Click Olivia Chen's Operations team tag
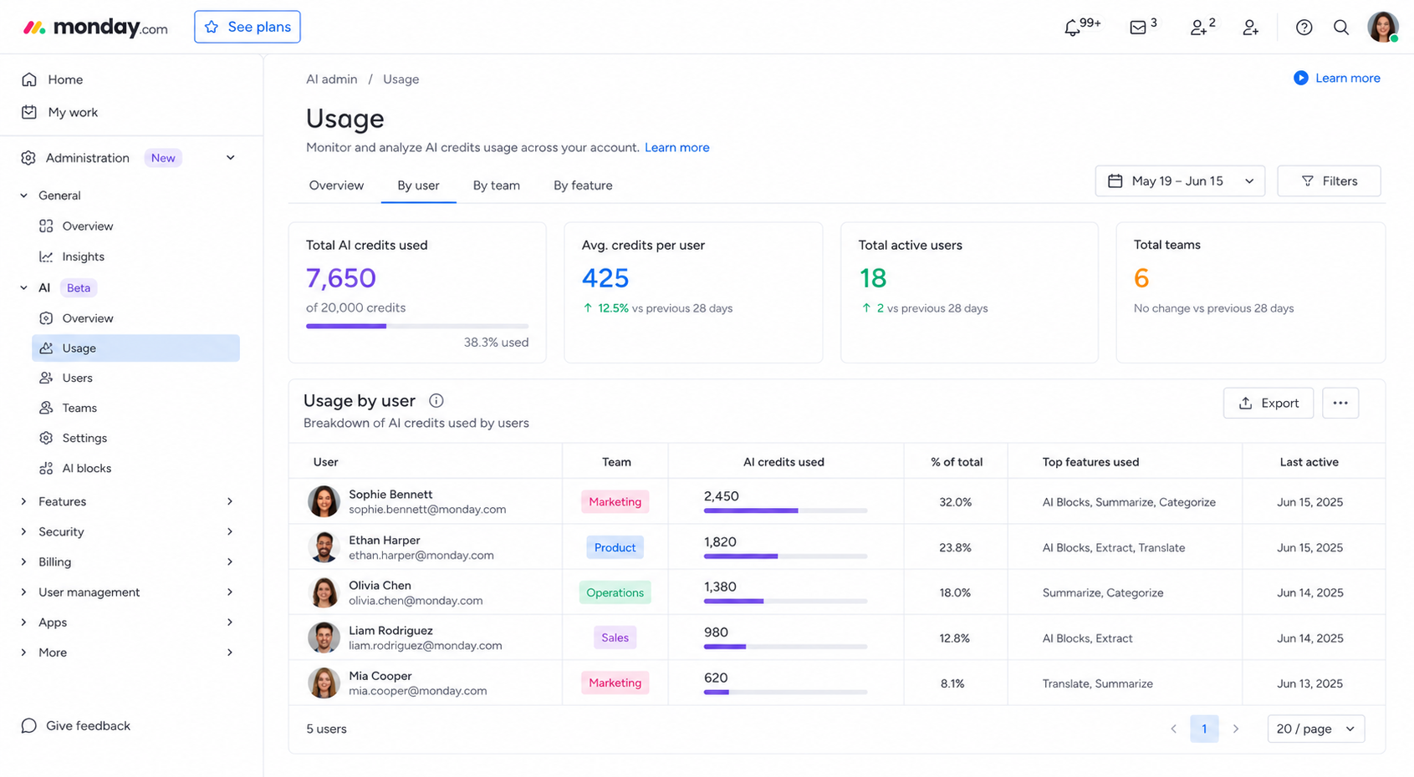The height and width of the screenshot is (777, 1414). coord(615,592)
